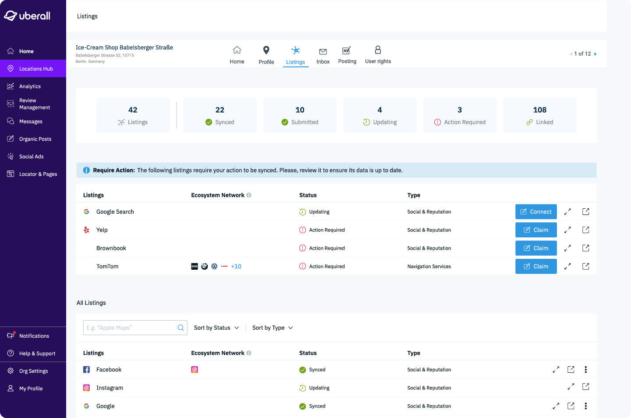The width and height of the screenshot is (631, 418).
Task: Filter by the Action Required summary card
Action: pos(460,115)
